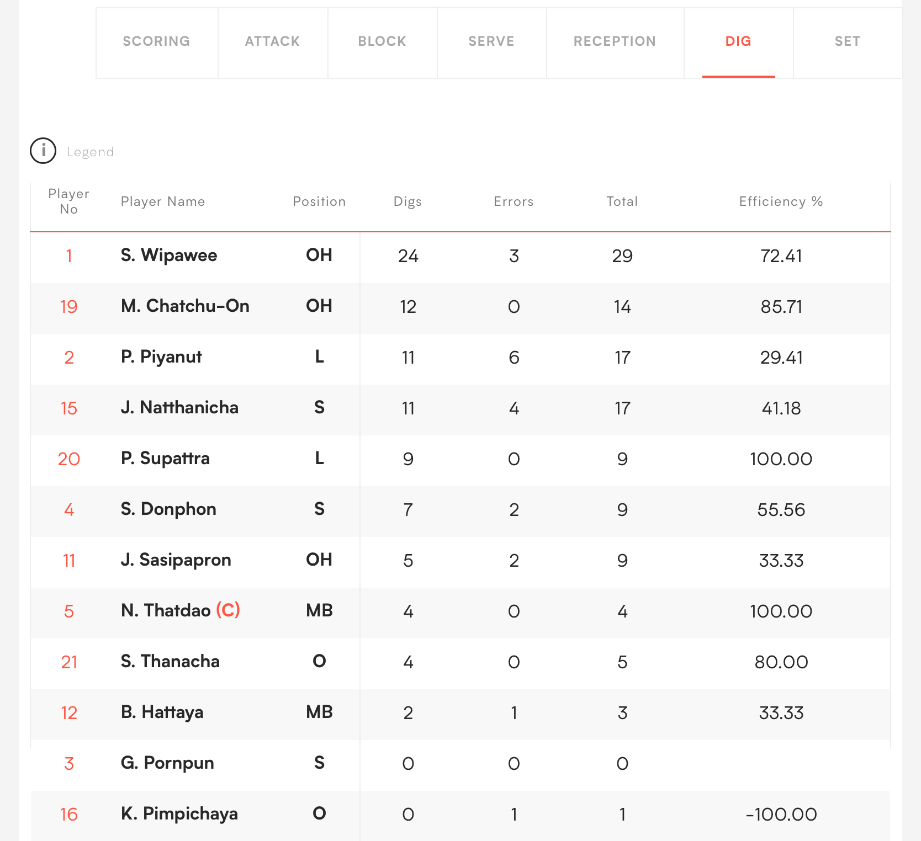Click the Player No column header
Image resolution: width=921 pixels, height=841 pixels.
click(x=68, y=201)
